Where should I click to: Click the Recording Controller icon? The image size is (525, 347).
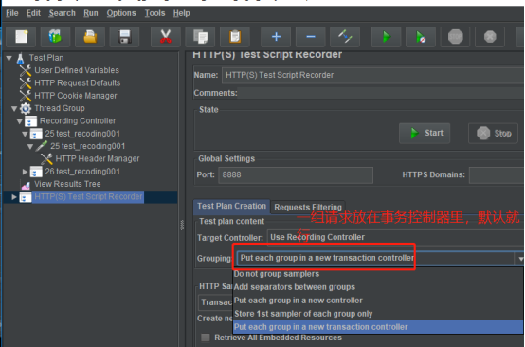pos(31,121)
